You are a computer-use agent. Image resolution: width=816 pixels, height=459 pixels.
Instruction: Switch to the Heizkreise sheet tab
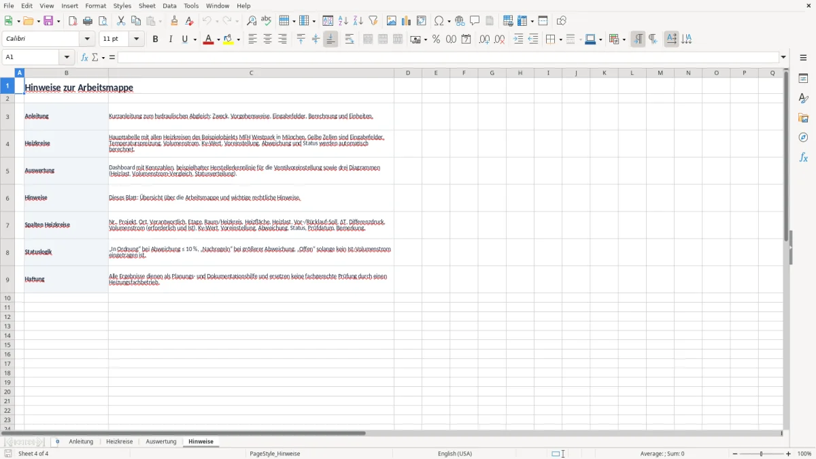pos(120,441)
